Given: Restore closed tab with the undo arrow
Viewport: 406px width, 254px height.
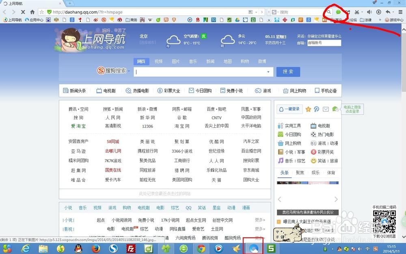Looking at the screenshot, I should [x=388, y=12].
